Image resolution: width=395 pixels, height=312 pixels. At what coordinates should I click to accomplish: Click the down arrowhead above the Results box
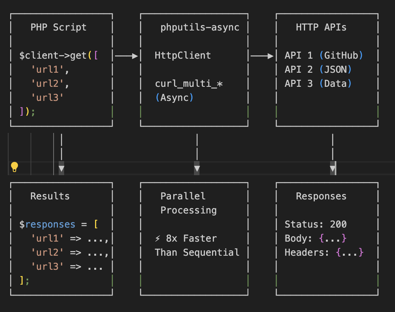point(61,169)
